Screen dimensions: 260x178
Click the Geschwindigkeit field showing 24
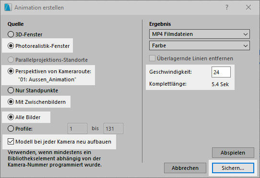point(221,72)
